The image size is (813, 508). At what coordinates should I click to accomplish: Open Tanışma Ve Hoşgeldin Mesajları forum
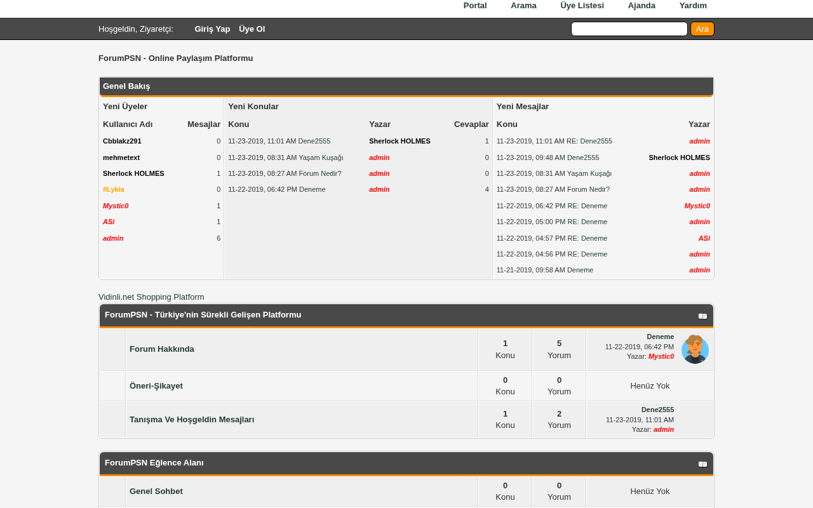click(x=192, y=420)
